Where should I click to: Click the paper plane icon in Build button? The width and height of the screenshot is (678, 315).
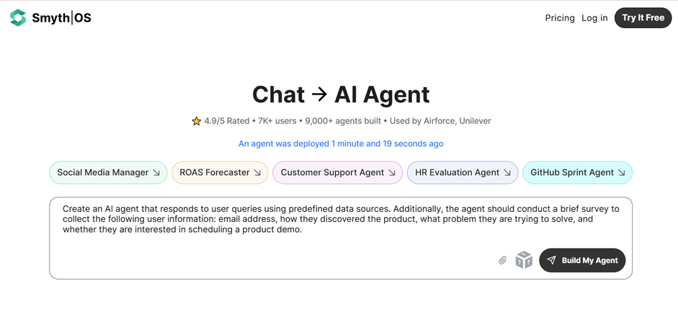pyautogui.click(x=551, y=260)
